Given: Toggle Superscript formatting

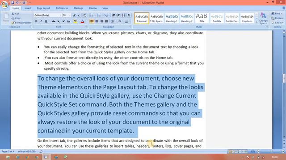Looking at the screenshot, I should (x=63, y=21).
